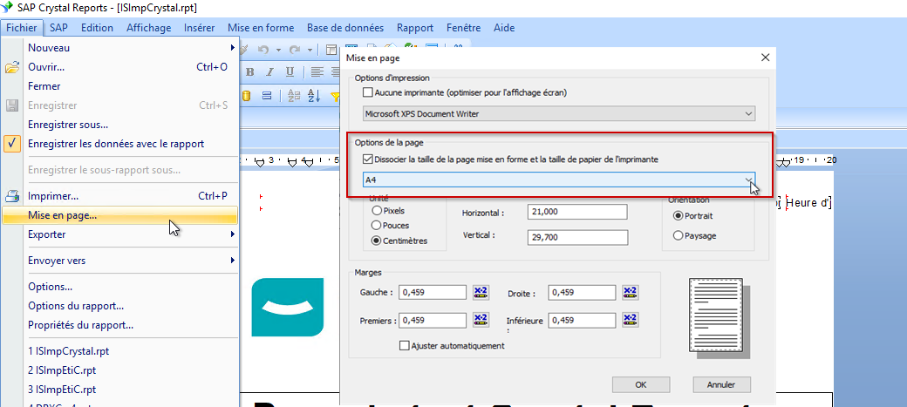
Task: Click the Horizontal size input field
Action: (x=577, y=213)
